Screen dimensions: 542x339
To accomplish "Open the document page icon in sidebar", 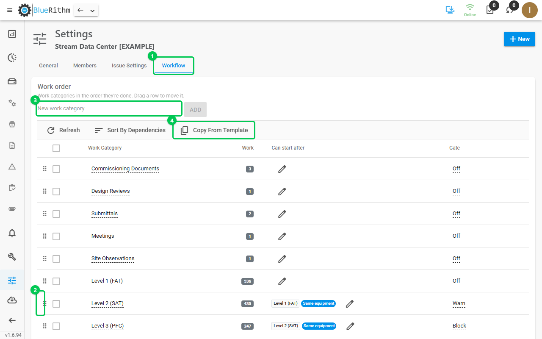I will click(x=12, y=145).
